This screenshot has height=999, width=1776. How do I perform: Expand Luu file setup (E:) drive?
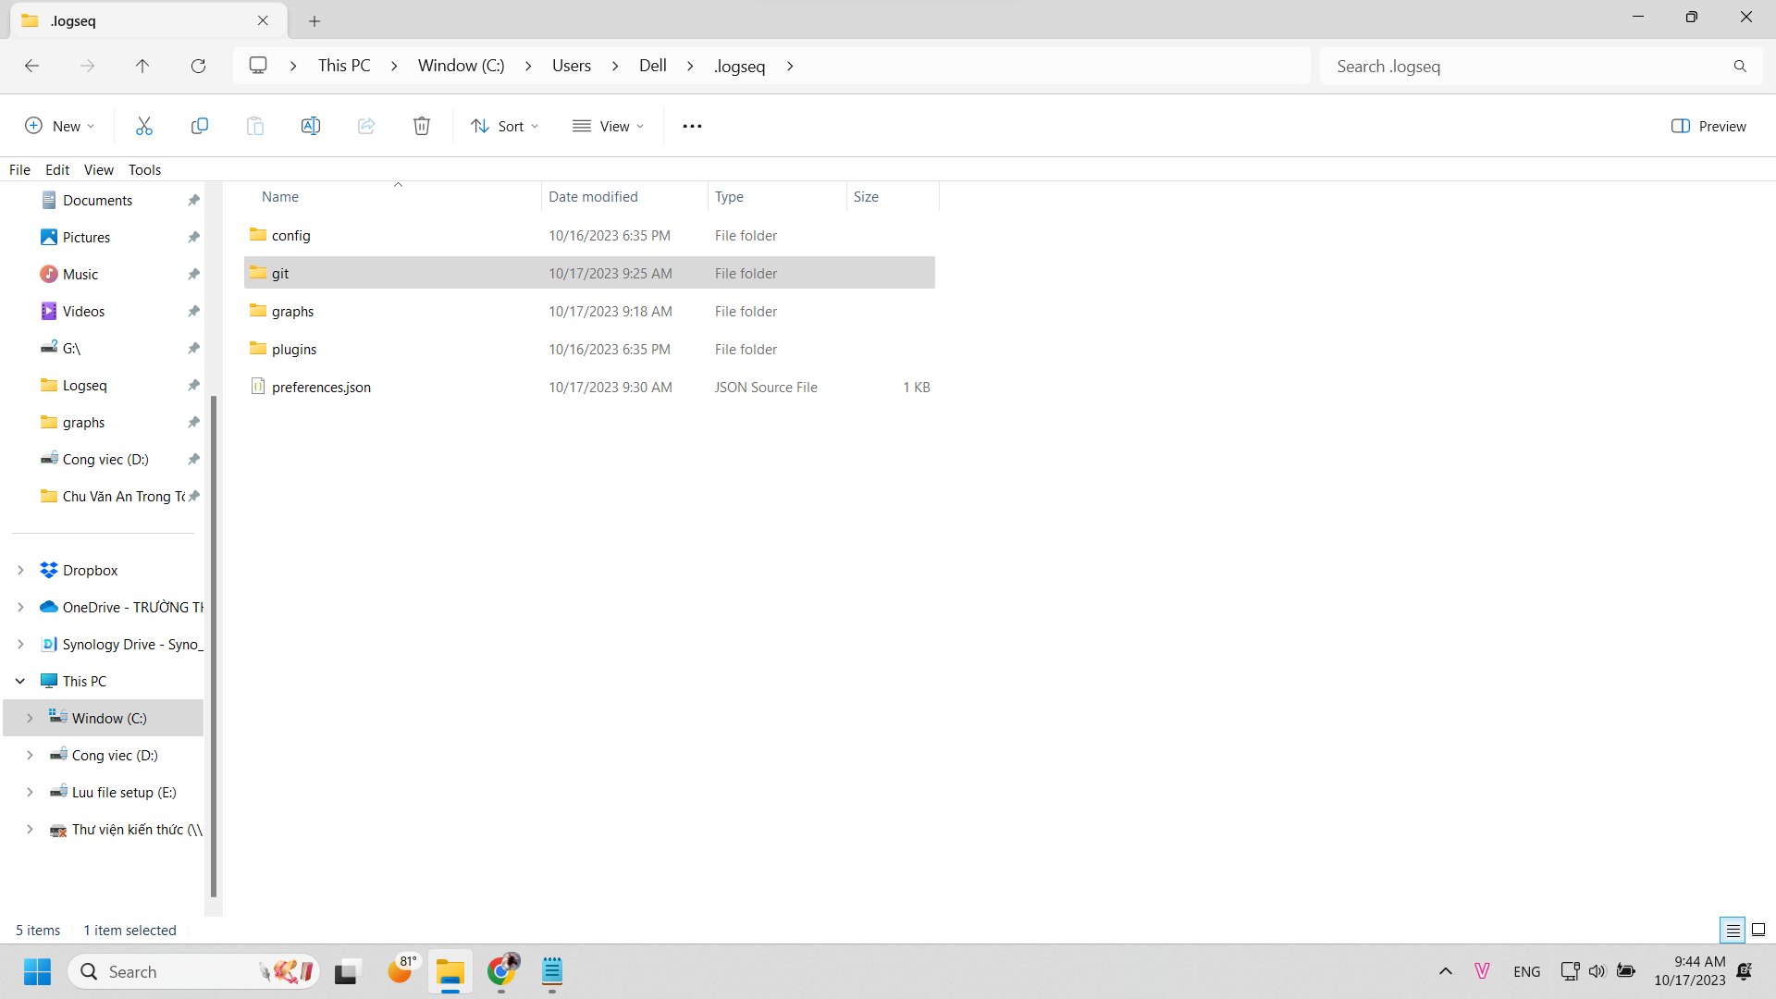tap(30, 793)
